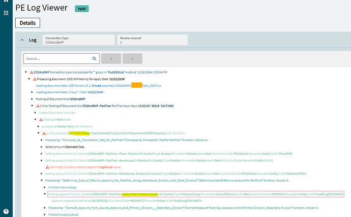Screen dimensions: 351x217
Task: Expand Compose GL Transaction Text function node
Action: (x=41, y=140)
